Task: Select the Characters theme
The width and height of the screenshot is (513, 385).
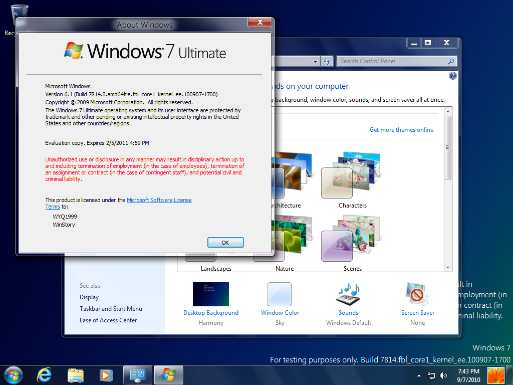Action: tap(352, 179)
